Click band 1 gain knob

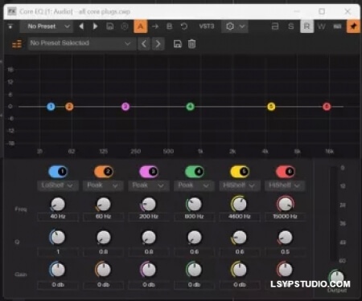coord(57,270)
